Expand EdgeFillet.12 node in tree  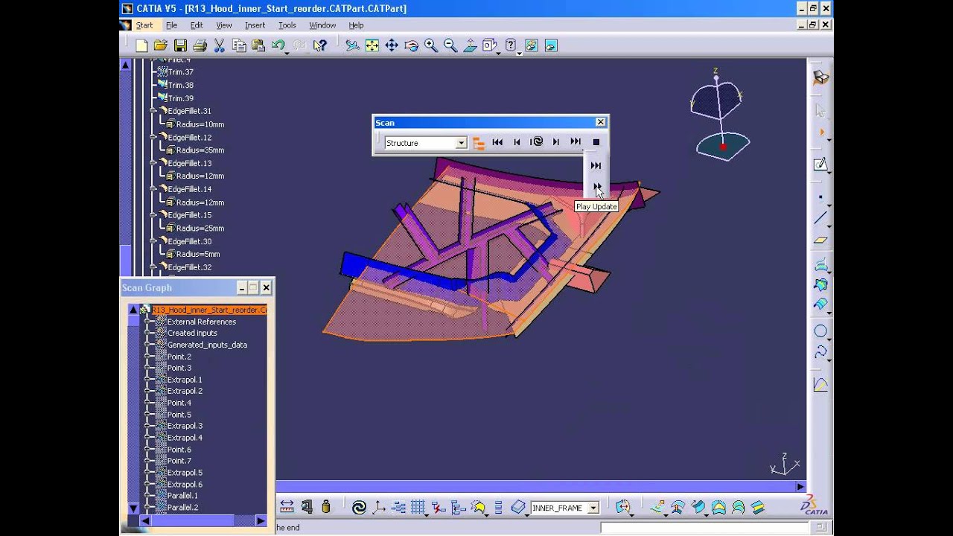coord(153,137)
